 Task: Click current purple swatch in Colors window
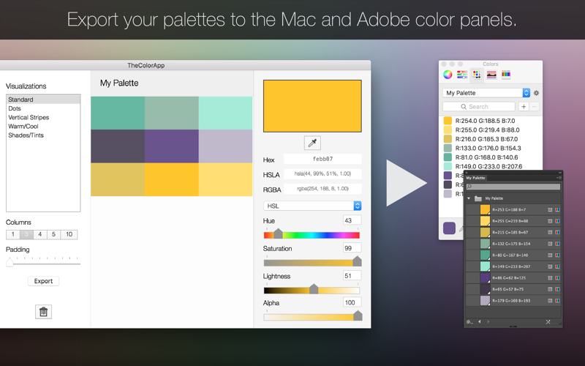click(449, 228)
